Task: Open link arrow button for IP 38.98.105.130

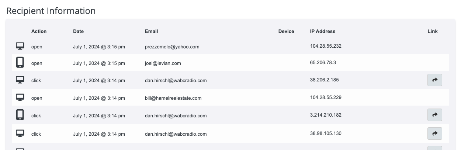Action: pos(434,133)
